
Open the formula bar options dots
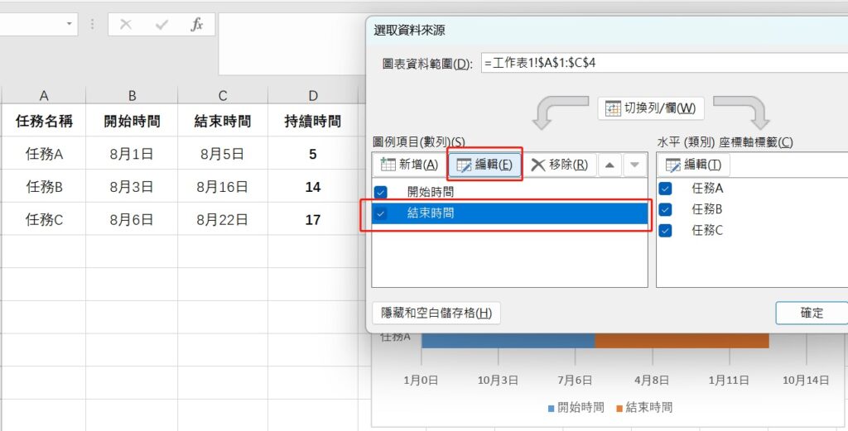pos(93,24)
